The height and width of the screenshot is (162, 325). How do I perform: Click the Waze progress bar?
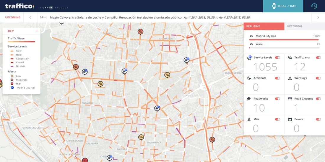tap(284, 48)
